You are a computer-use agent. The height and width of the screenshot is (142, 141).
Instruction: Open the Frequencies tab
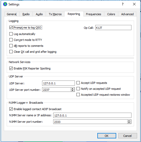[x=93, y=14]
